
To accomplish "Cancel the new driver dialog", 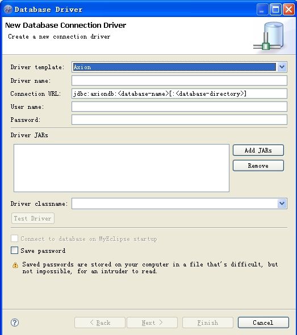I will click(263, 323).
